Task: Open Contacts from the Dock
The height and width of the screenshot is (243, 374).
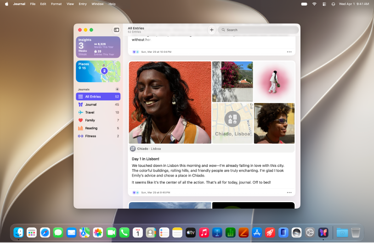Action: 151,232
